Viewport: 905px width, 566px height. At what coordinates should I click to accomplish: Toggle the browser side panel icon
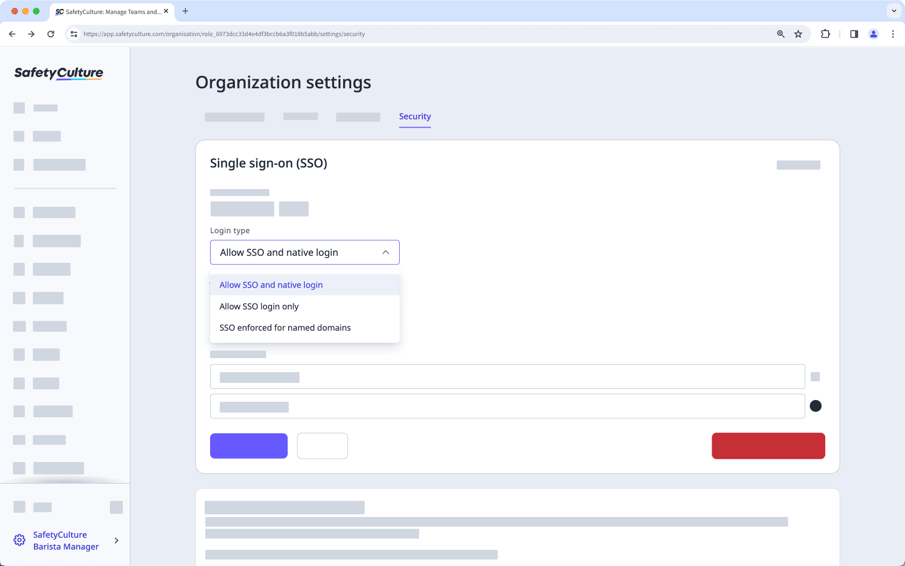coord(853,33)
